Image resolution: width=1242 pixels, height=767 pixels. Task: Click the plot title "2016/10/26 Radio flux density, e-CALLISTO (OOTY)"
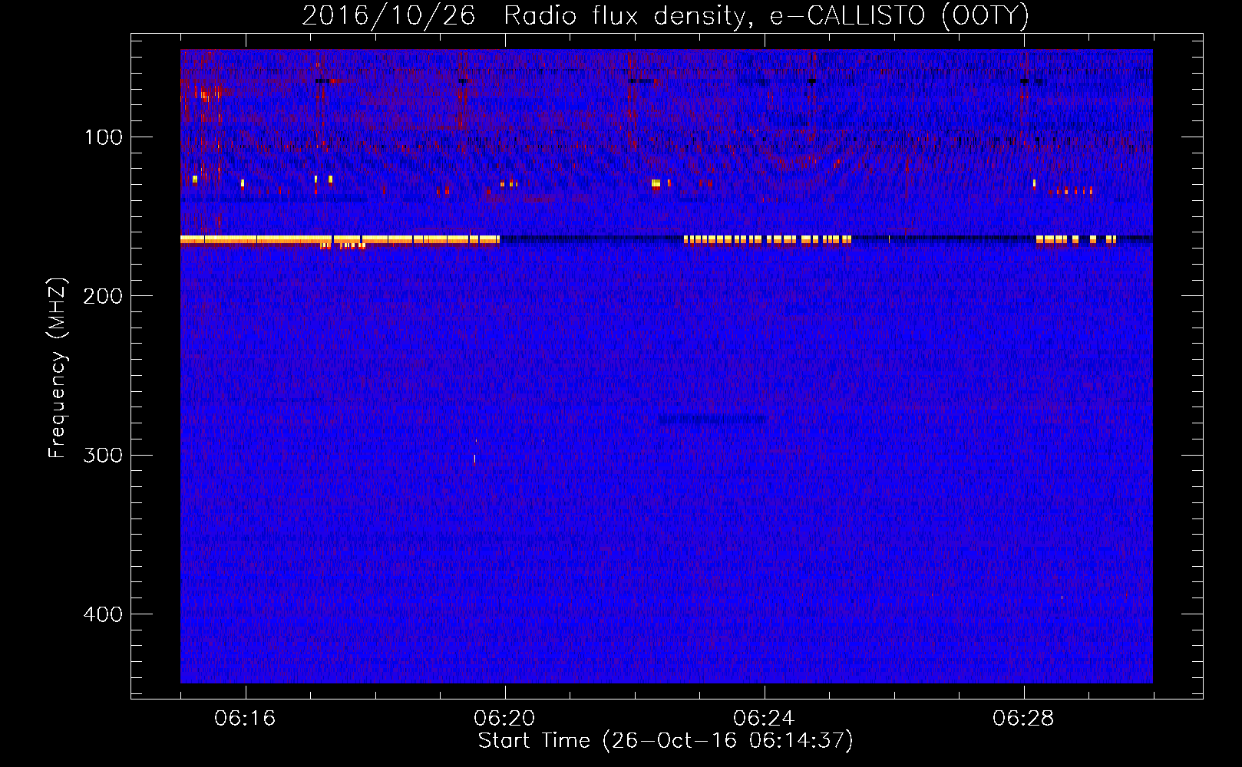[x=666, y=15]
